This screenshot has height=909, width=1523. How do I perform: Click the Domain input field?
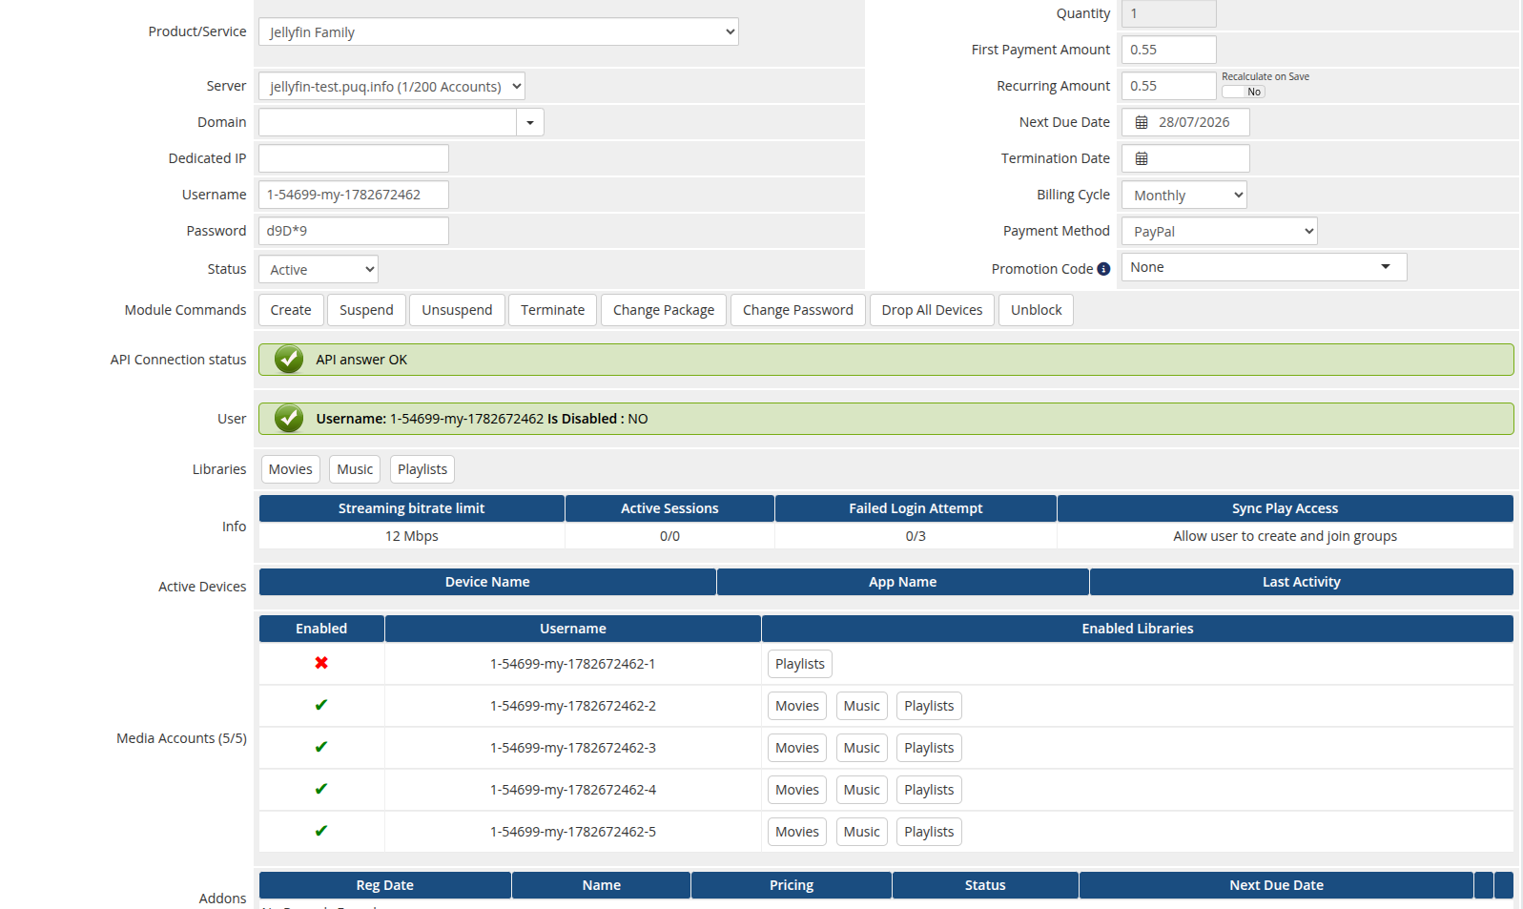pyautogui.click(x=387, y=122)
